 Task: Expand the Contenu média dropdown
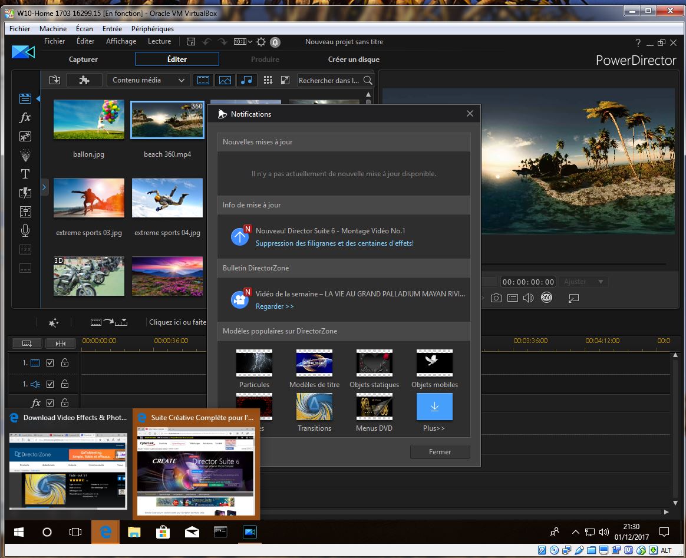click(147, 80)
